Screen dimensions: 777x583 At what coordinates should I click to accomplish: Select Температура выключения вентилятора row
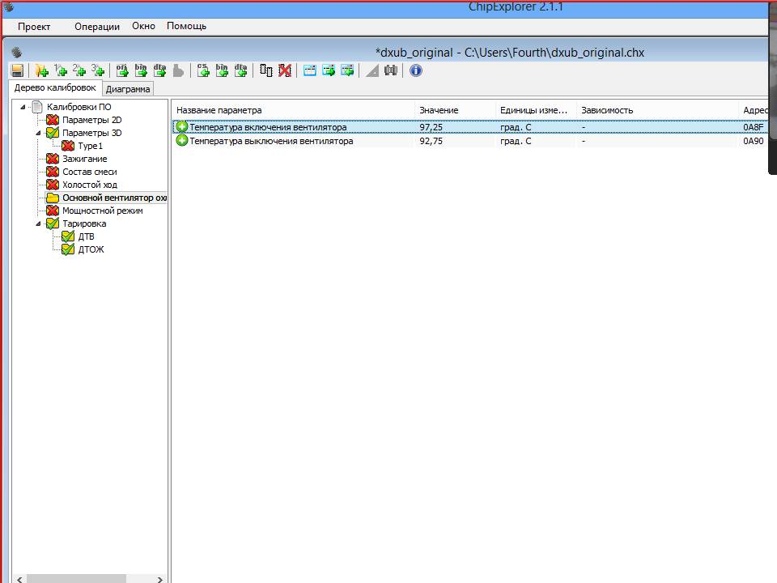pyautogui.click(x=271, y=141)
